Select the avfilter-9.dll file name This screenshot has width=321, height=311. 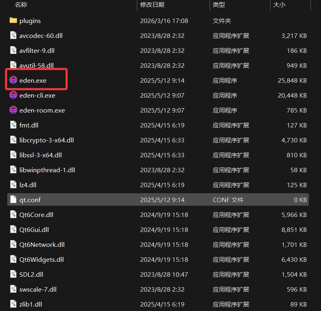pos(37,50)
